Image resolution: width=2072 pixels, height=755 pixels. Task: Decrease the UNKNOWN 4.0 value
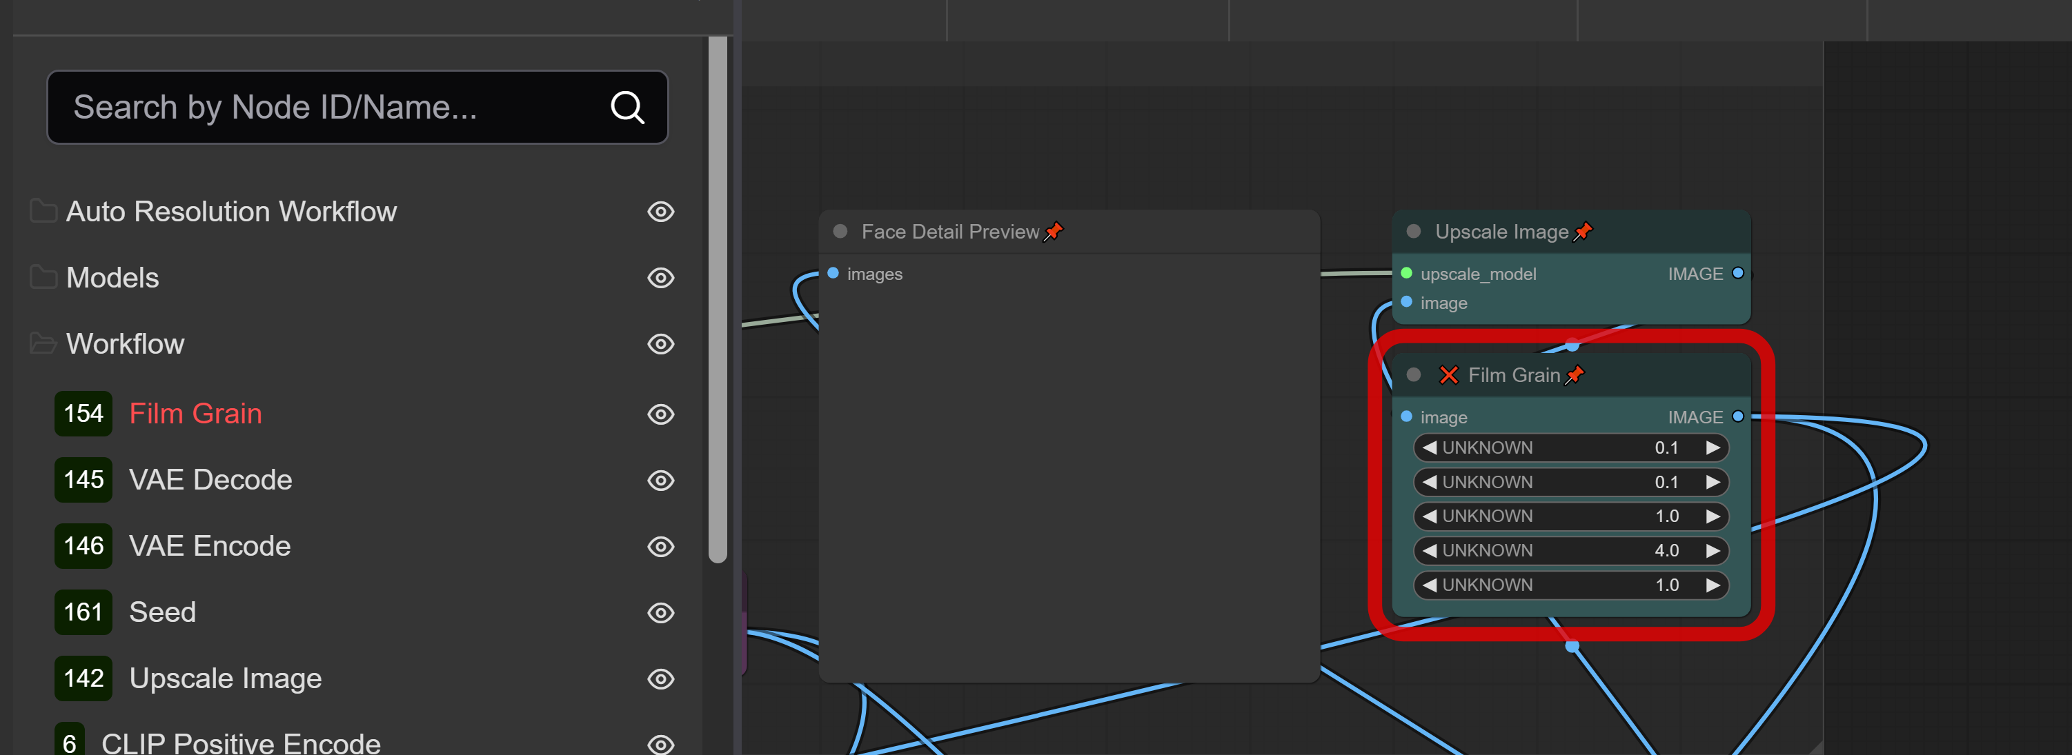click(x=1430, y=551)
